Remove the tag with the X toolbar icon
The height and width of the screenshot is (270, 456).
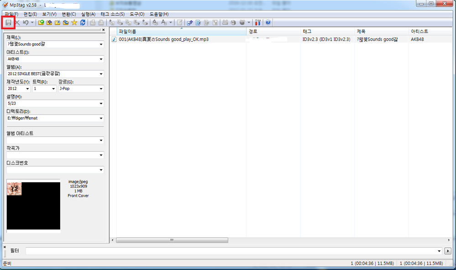17,22
